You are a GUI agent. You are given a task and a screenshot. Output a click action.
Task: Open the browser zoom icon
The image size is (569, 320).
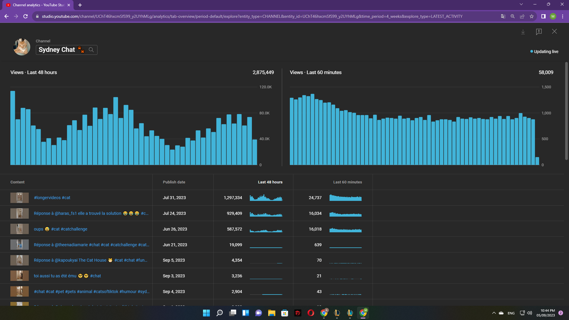pyautogui.click(x=512, y=16)
